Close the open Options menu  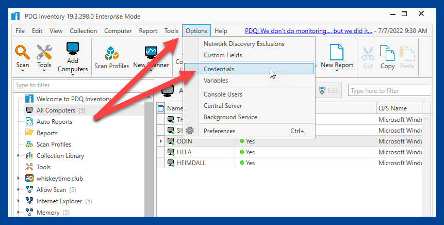tap(196, 31)
